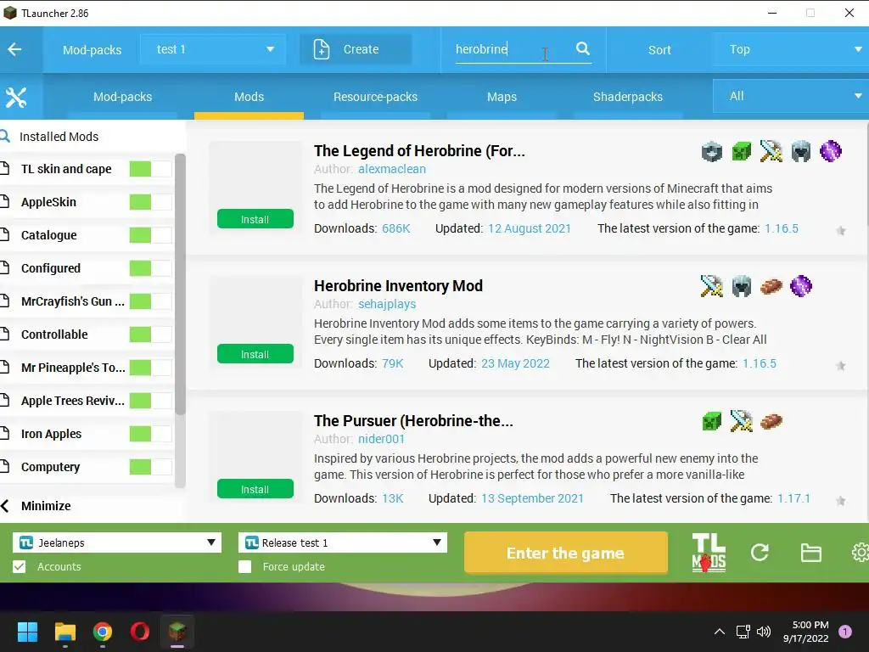Open File Explorer from the taskbar
The width and height of the screenshot is (869, 652).
click(x=64, y=632)
